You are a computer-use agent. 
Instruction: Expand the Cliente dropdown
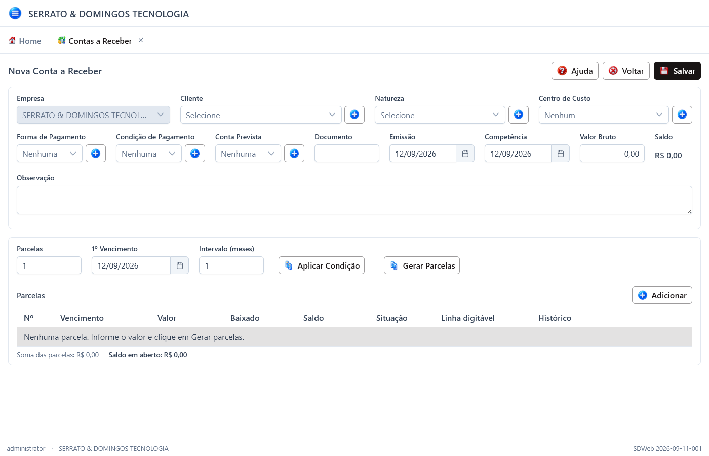[x=261, y=115]
